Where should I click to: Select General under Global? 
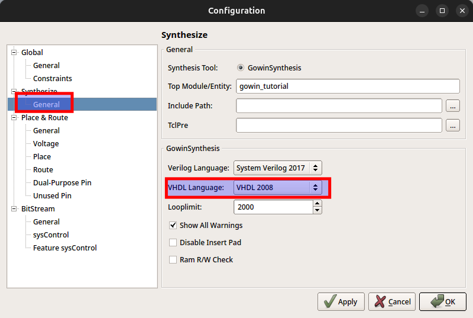[46, 66]
